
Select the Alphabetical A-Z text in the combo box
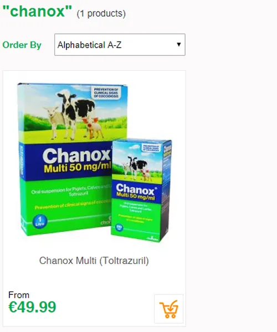(89, 45)
